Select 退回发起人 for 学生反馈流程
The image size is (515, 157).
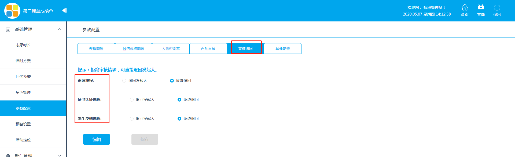[132, 119]
